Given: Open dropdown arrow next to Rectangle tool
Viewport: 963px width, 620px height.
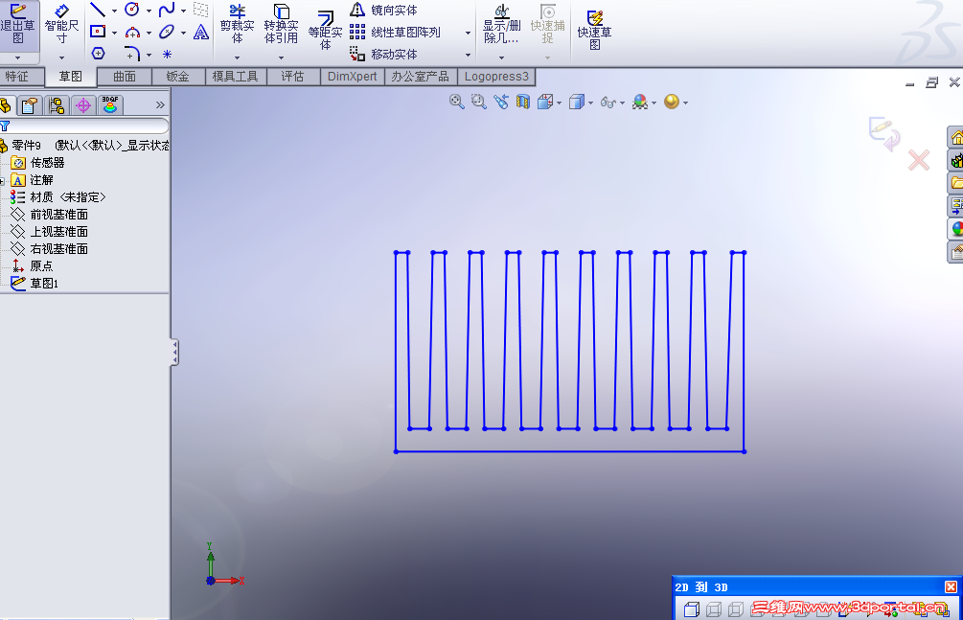Looking at the screenshot, I should (114, 33).
